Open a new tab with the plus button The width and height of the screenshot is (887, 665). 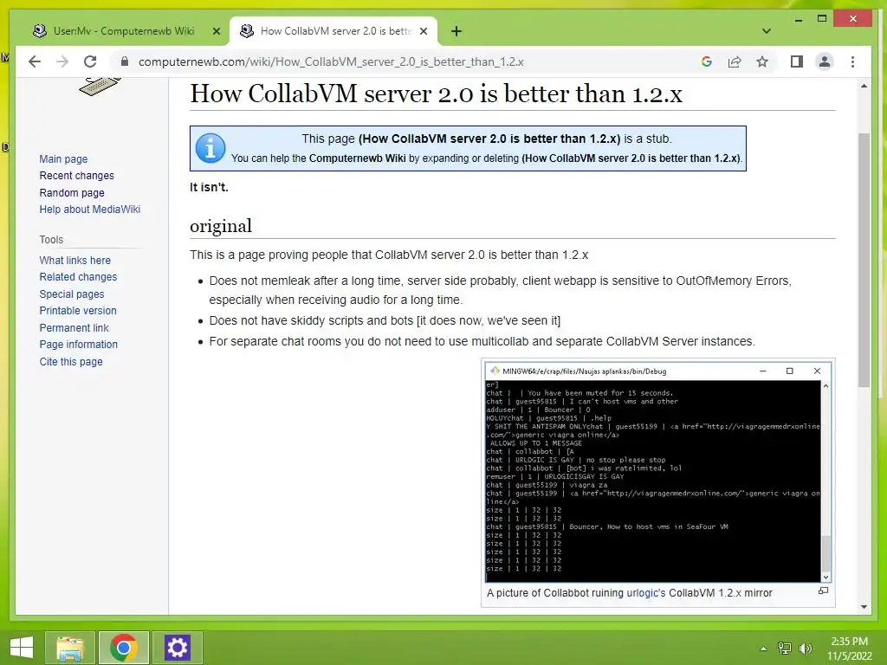click(x=456, y=31)
